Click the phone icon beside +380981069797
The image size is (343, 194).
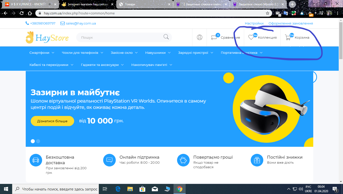pyautogui.click(x=27, y=23)
